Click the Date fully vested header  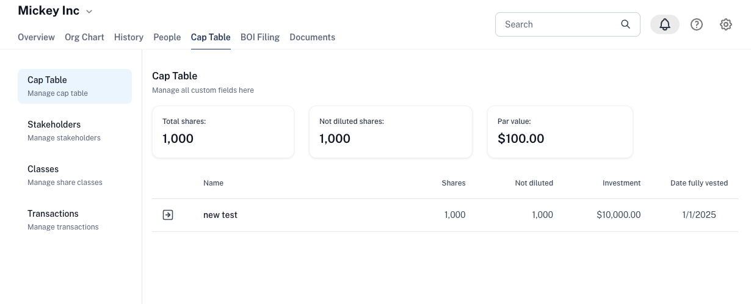click(x=699, y=183)
